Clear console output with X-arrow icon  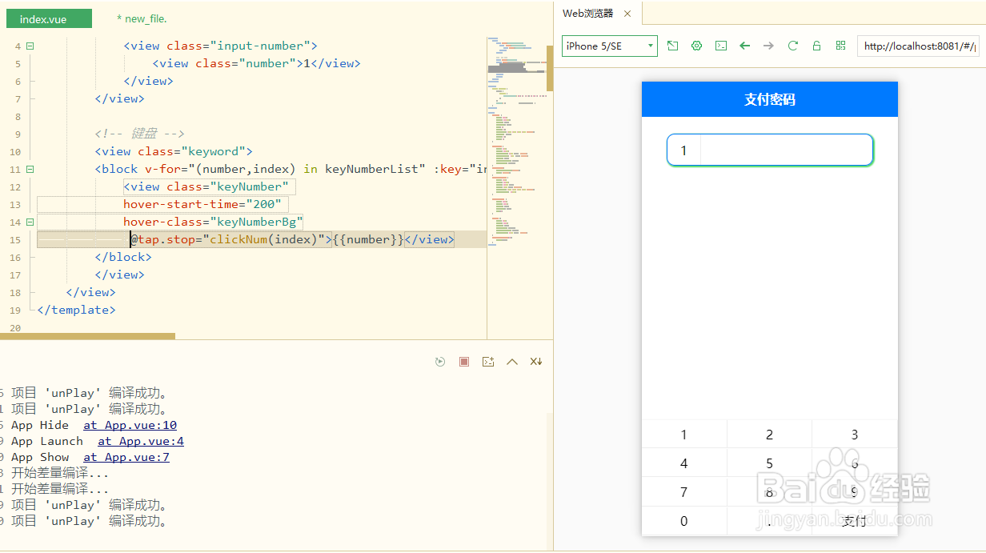pos(536,362)
